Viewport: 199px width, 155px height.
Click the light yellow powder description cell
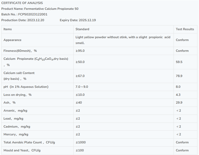point(123,40)
